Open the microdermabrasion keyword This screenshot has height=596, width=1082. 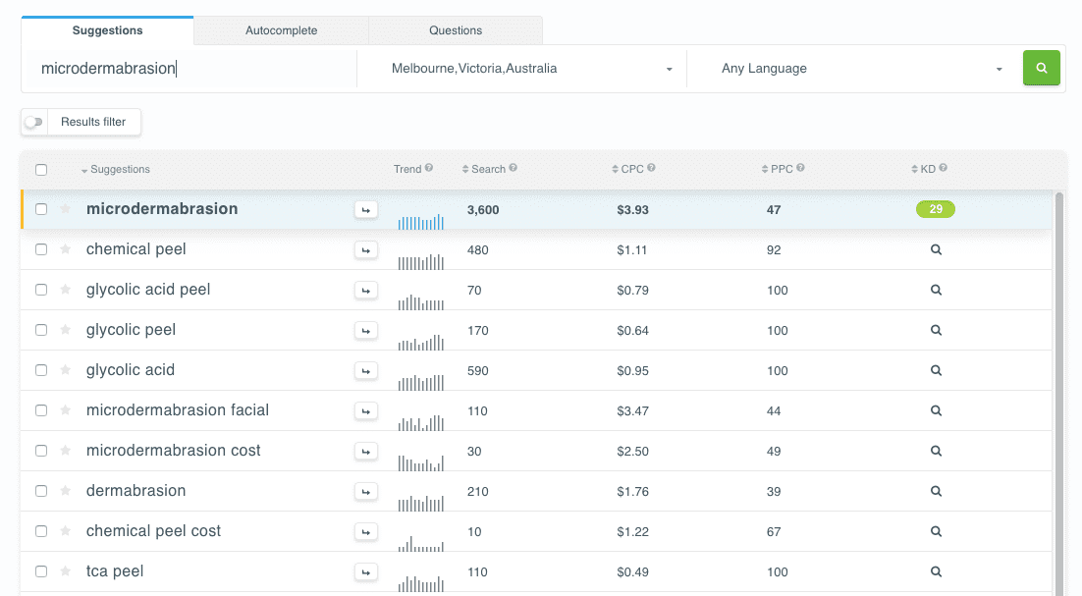162,208
